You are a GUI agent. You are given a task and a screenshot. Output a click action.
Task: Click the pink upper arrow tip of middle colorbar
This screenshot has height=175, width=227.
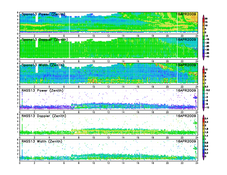point(203,67)
